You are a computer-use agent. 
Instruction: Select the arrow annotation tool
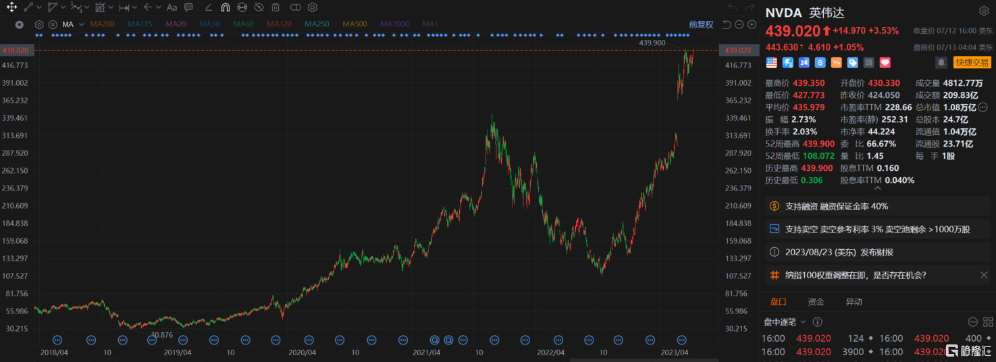click(x=148, y=7)
